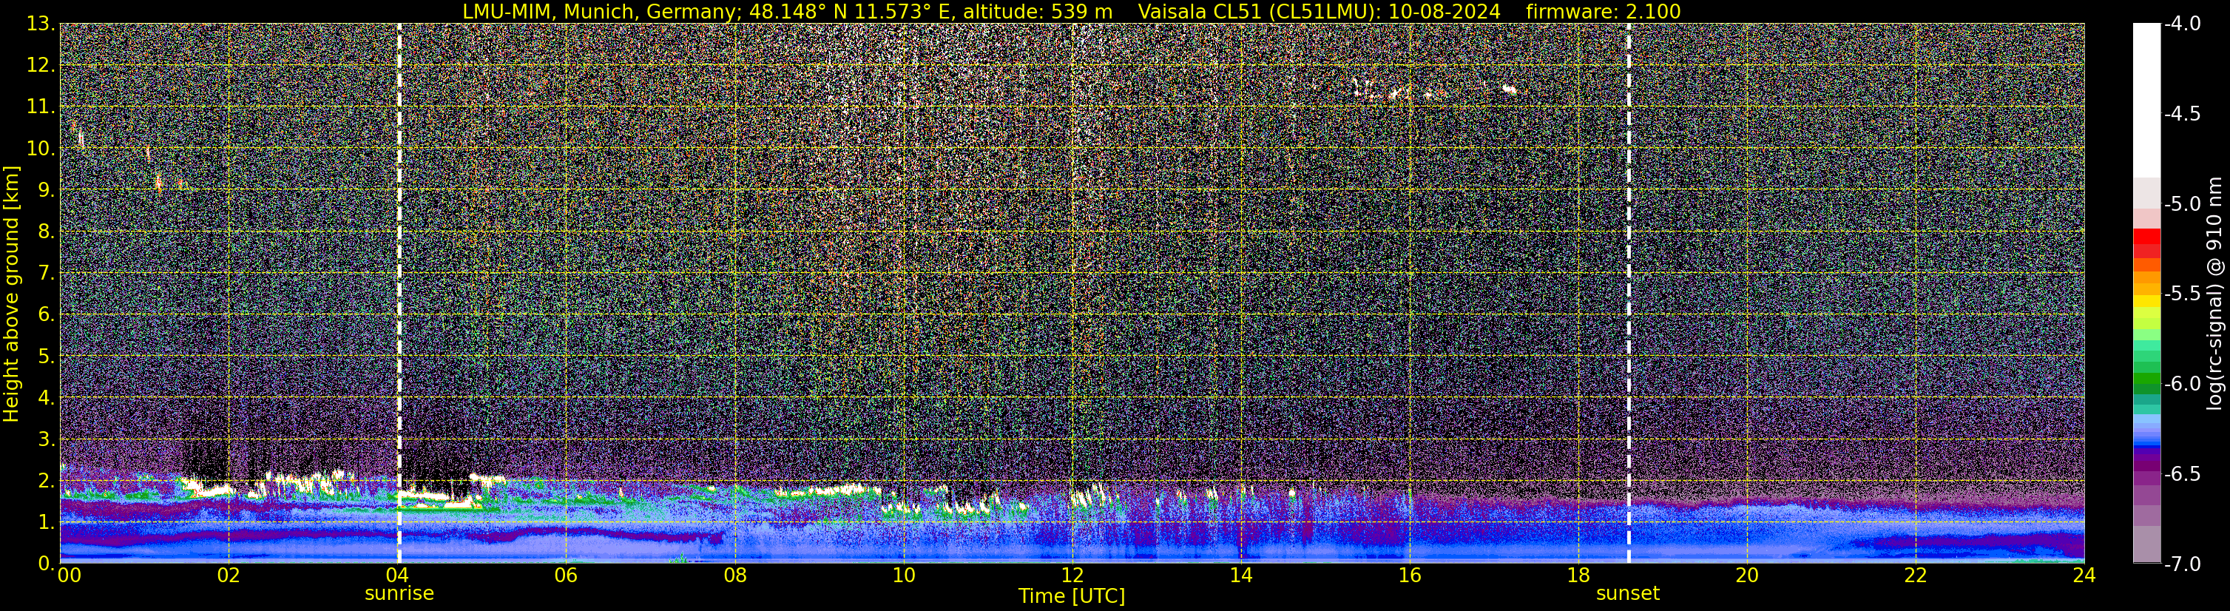This screenshot has width=2230, height=611.
Task: Click the '-4.5' colorbar tick label
Action: (x=2181, y=113)
